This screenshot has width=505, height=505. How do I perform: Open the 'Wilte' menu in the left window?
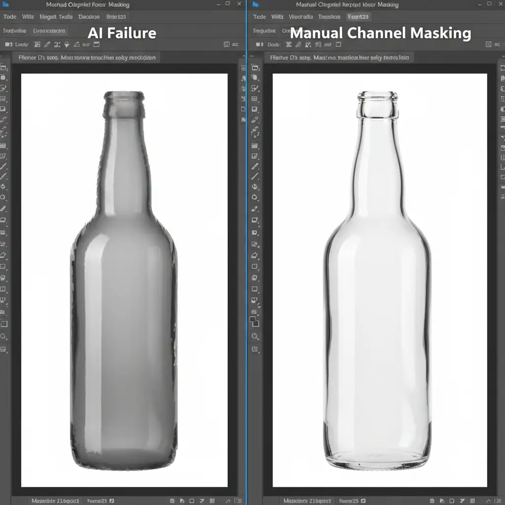pos(28,17)
